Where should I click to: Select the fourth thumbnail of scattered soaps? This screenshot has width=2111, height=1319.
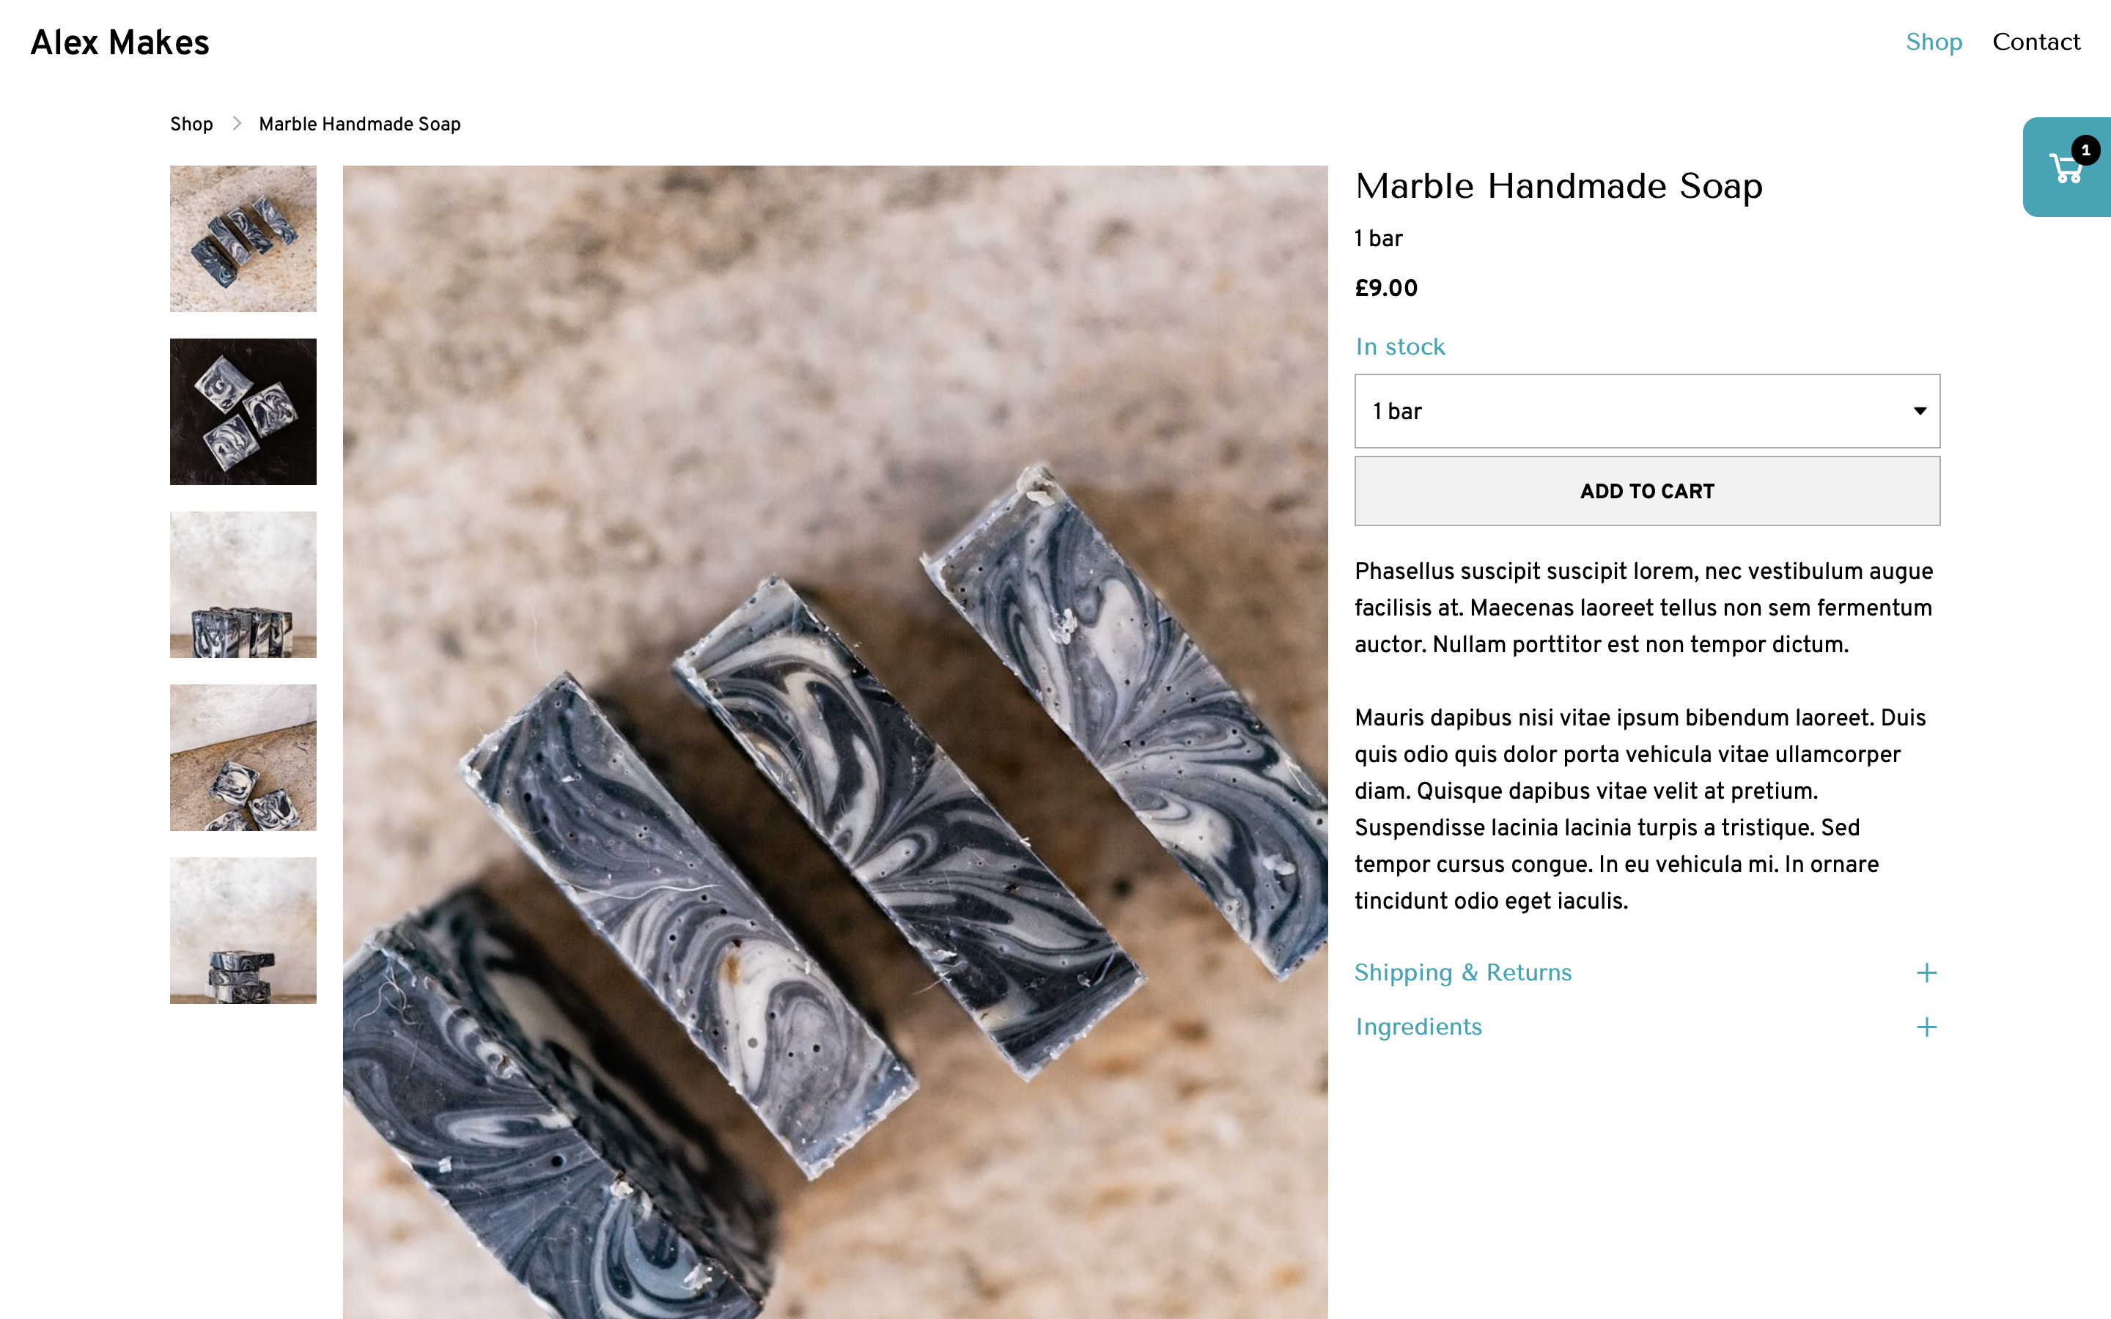point(243,757)
